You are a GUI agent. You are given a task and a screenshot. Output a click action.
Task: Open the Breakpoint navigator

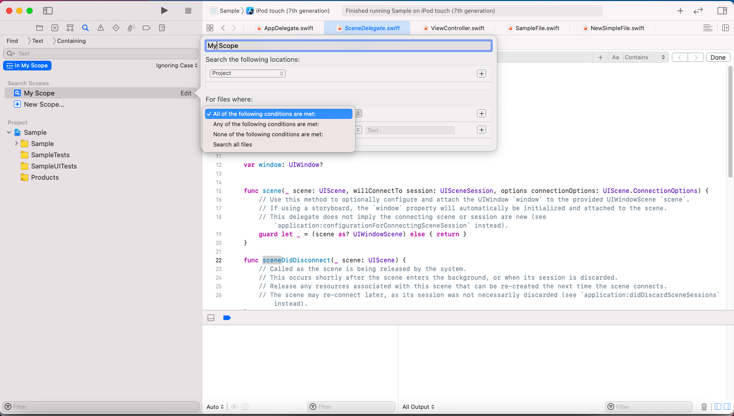point(146,28)
